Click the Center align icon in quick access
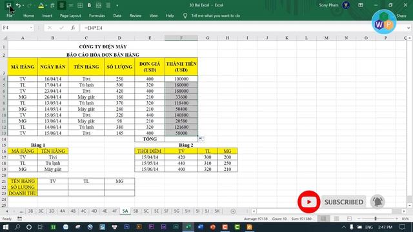 coord(62,5)
